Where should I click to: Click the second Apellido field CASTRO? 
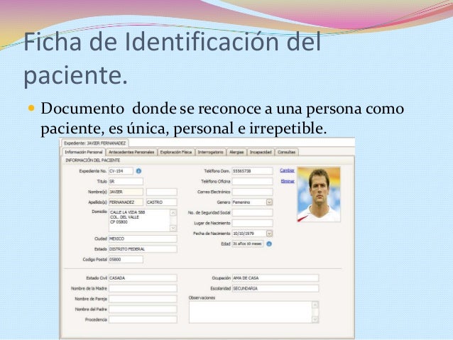[161, 202]
